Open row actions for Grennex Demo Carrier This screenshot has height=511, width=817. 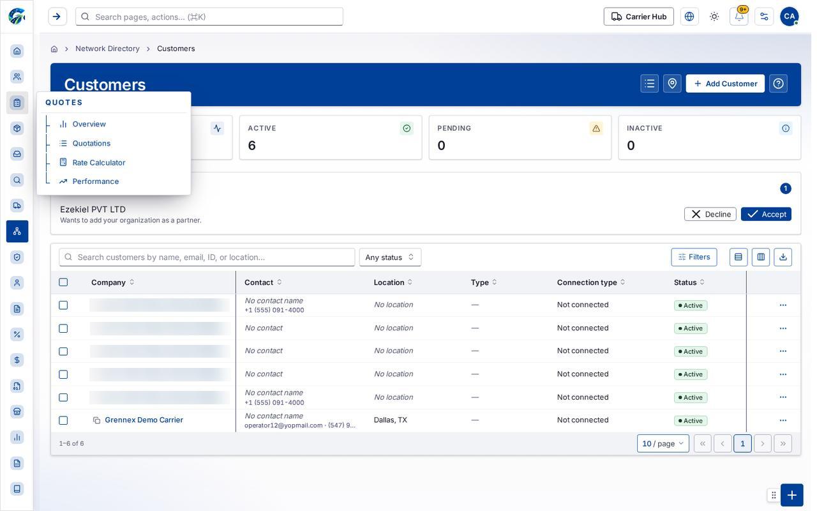[783, 420]
